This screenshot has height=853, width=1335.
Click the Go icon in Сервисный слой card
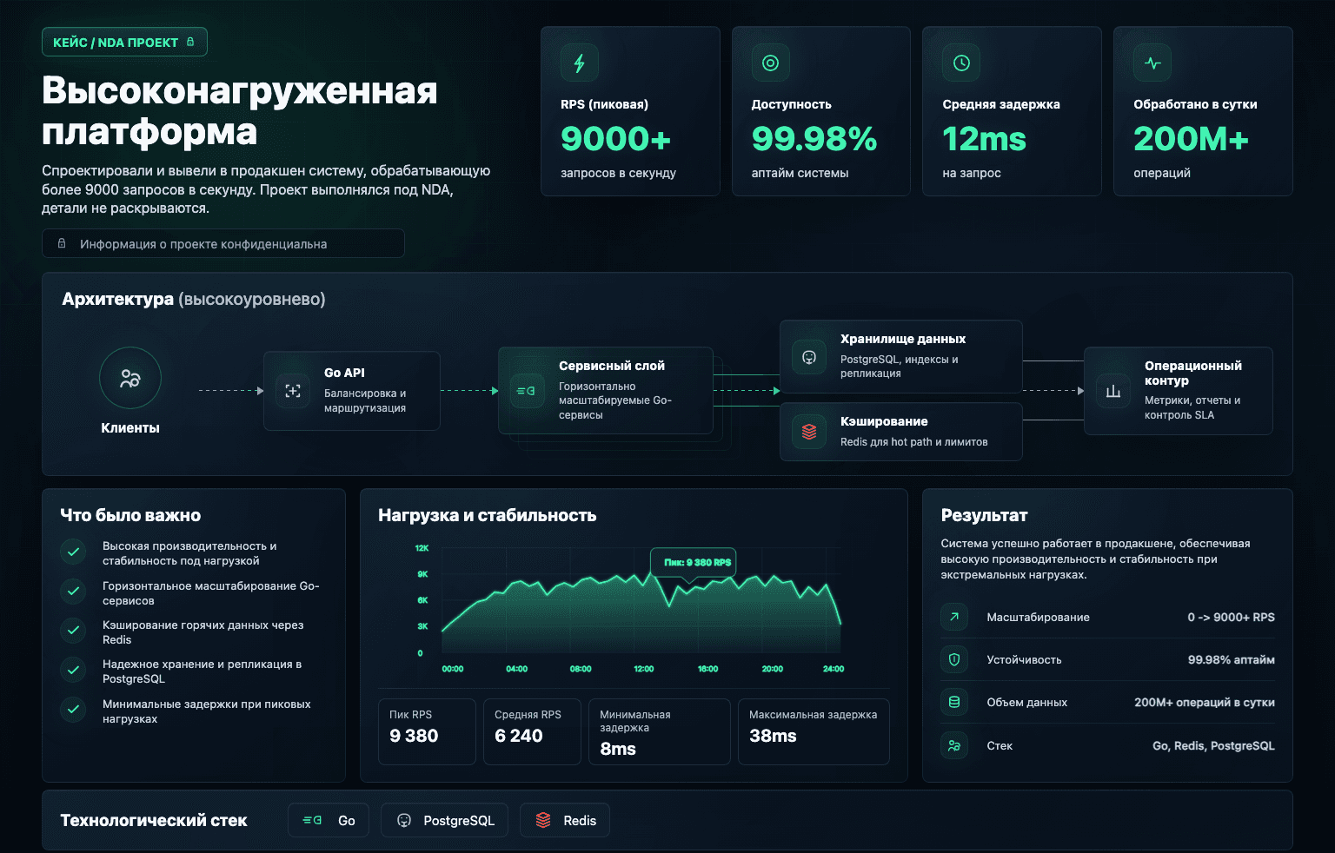click(526, 391)
